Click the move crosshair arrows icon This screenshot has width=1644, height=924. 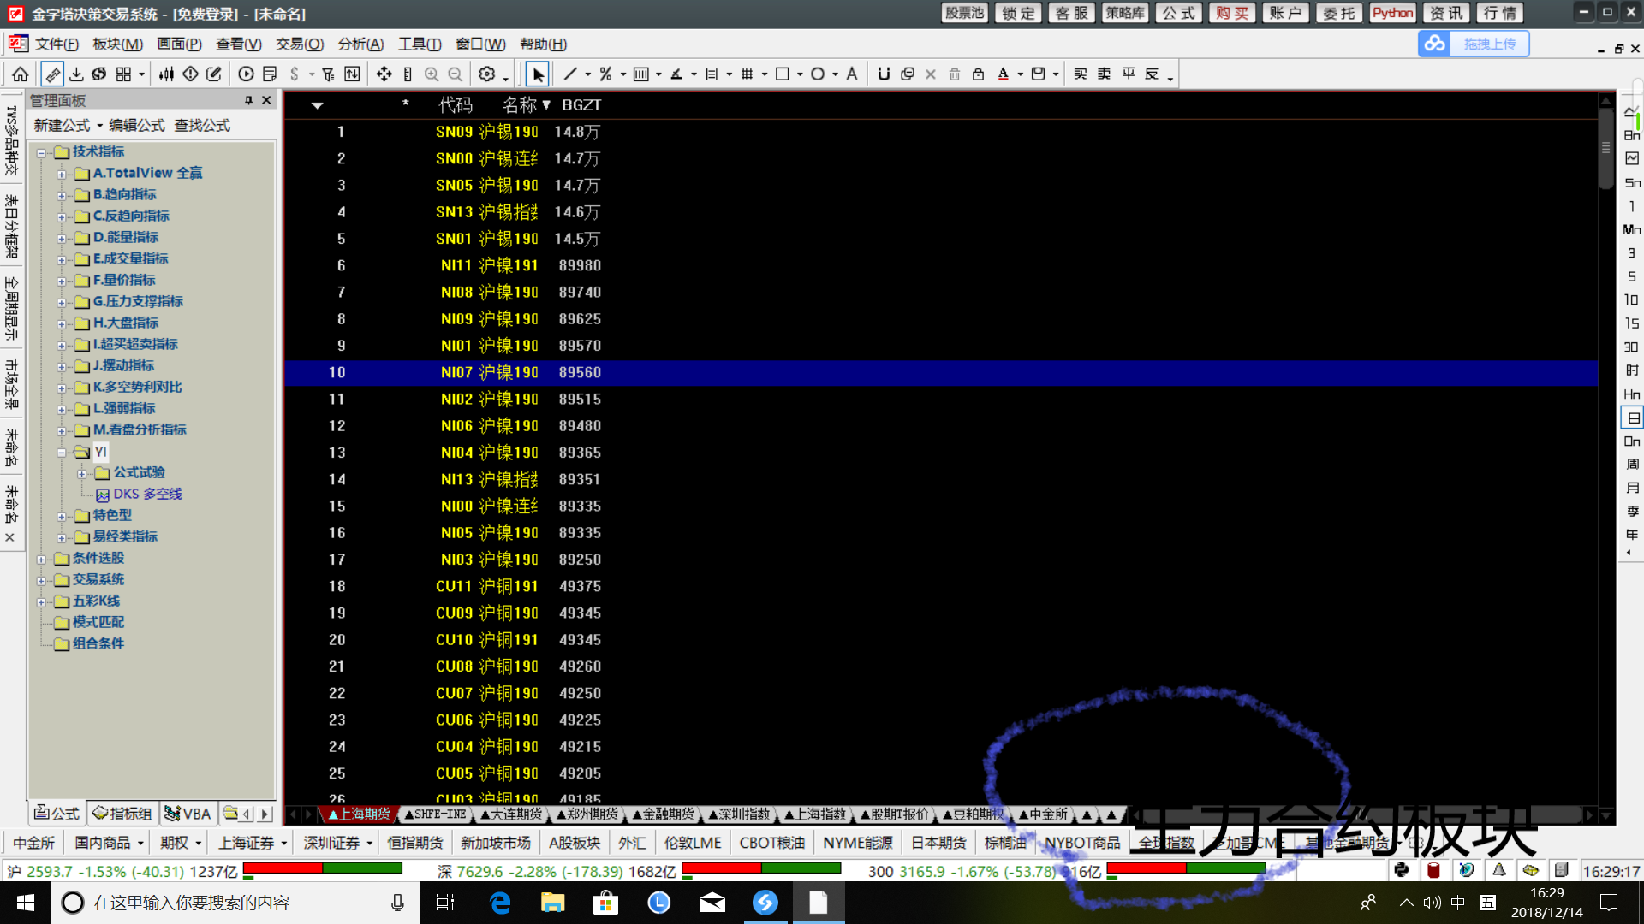(384, 74)
